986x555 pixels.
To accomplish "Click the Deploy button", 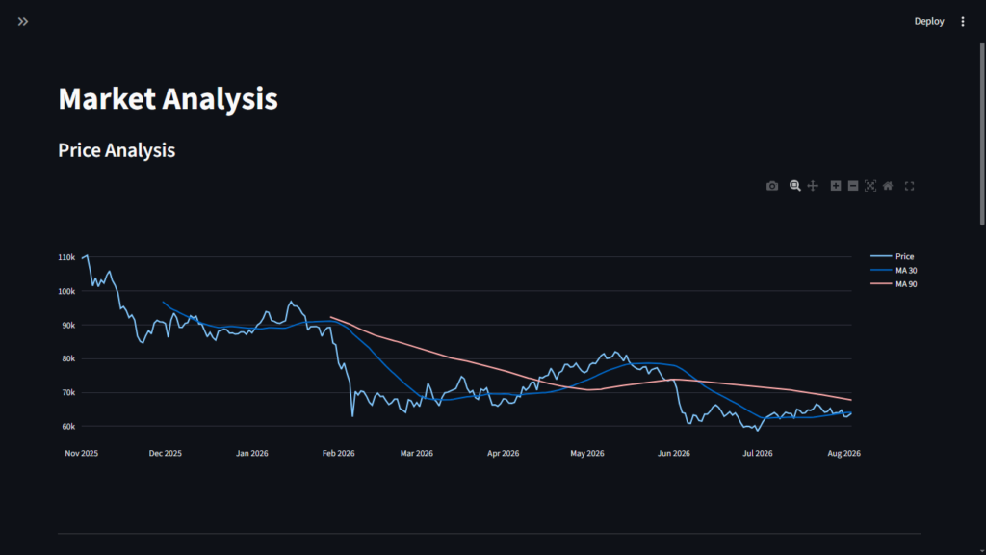I will (929, 21).
